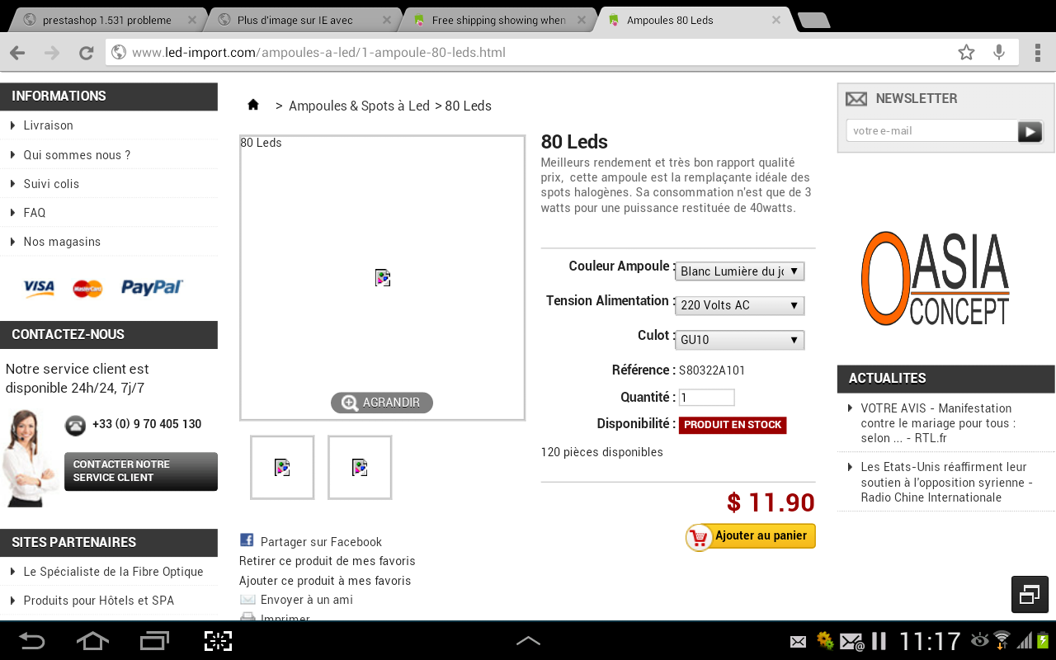Switch to the prestashop 1.531 probleme tab
The width and height of the screenshot is (1056, 660).
106,20
